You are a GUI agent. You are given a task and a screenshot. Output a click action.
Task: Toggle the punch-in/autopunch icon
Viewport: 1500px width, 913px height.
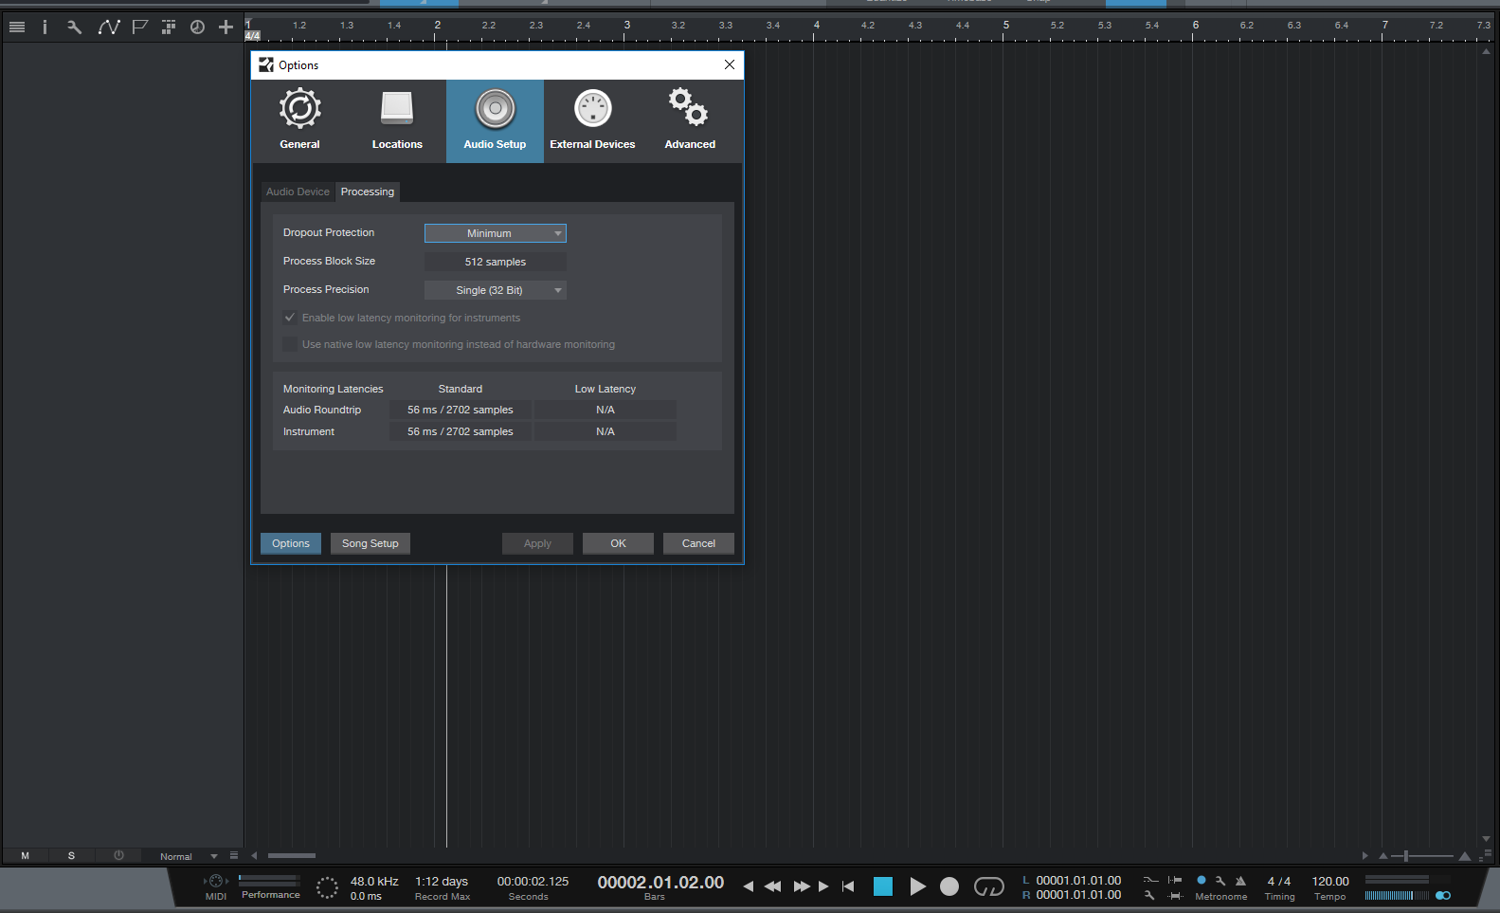click(1150, 881)
